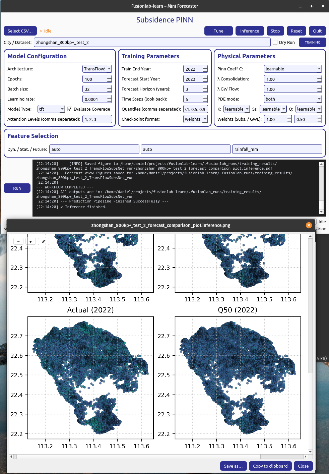Click the Stop button

click(275, 31)
